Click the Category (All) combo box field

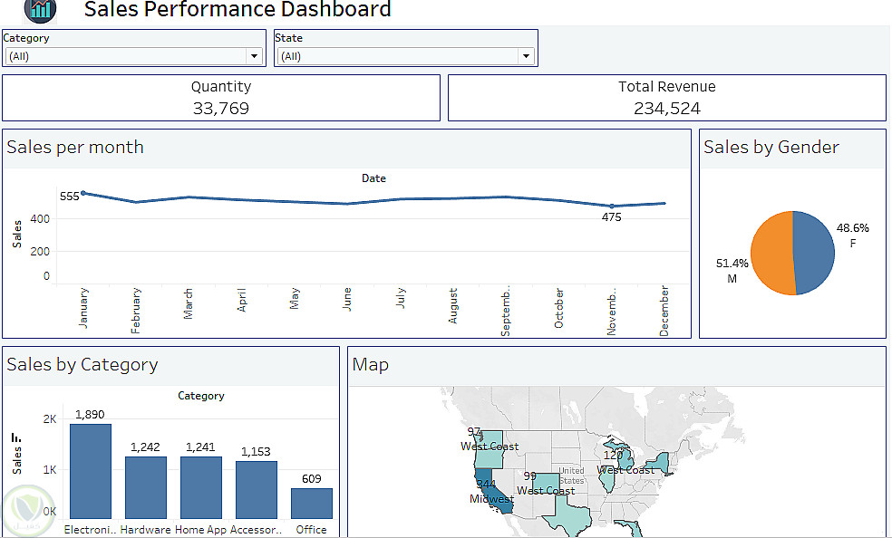pyautogui.click(x=133, y=56)
